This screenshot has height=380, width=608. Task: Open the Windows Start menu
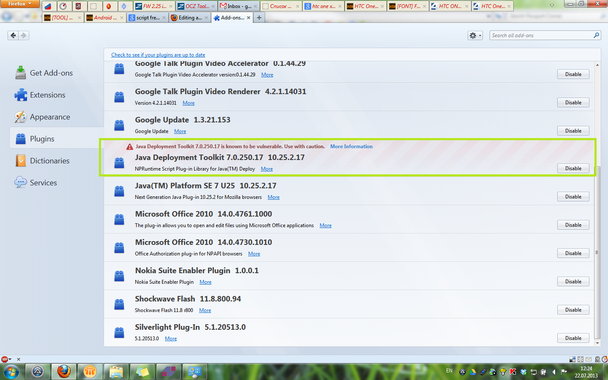click(x=11, y=372)
